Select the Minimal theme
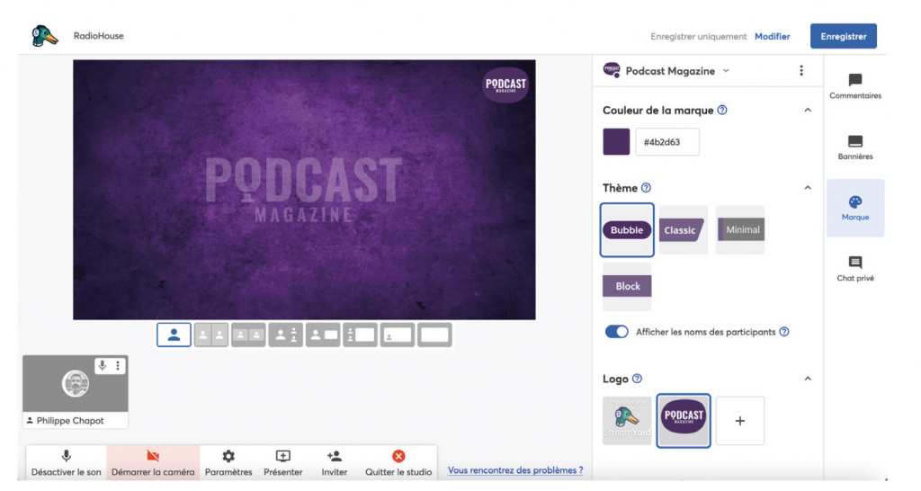Viewport: 921px width, 491px height. (x=740, y=229)
